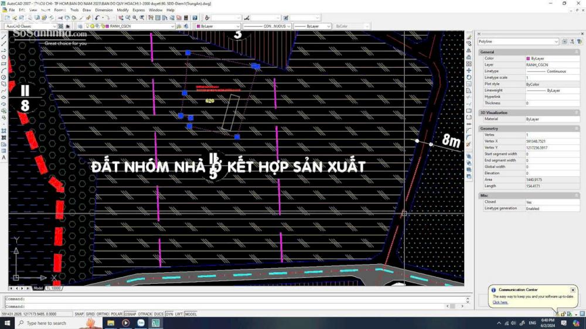
Task: Open AutoCAD from the Windows taskbar
Action: coord(156,323)
